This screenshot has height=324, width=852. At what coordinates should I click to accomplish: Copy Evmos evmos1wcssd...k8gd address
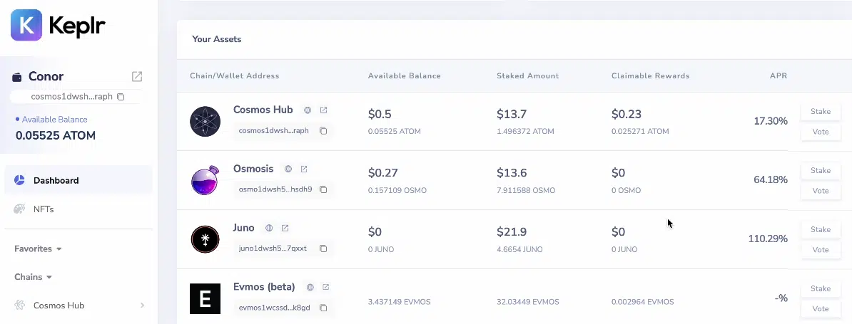[323, 308]
